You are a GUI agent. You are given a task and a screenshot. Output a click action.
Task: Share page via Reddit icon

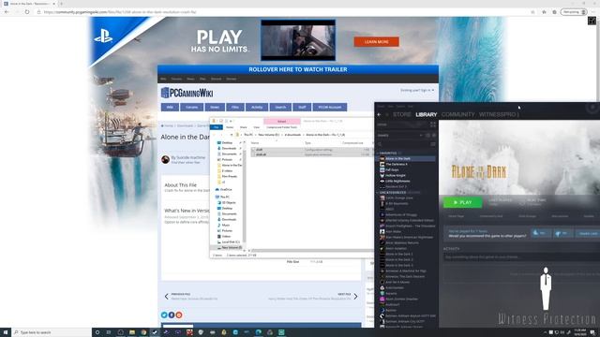[x=179, y=315]
